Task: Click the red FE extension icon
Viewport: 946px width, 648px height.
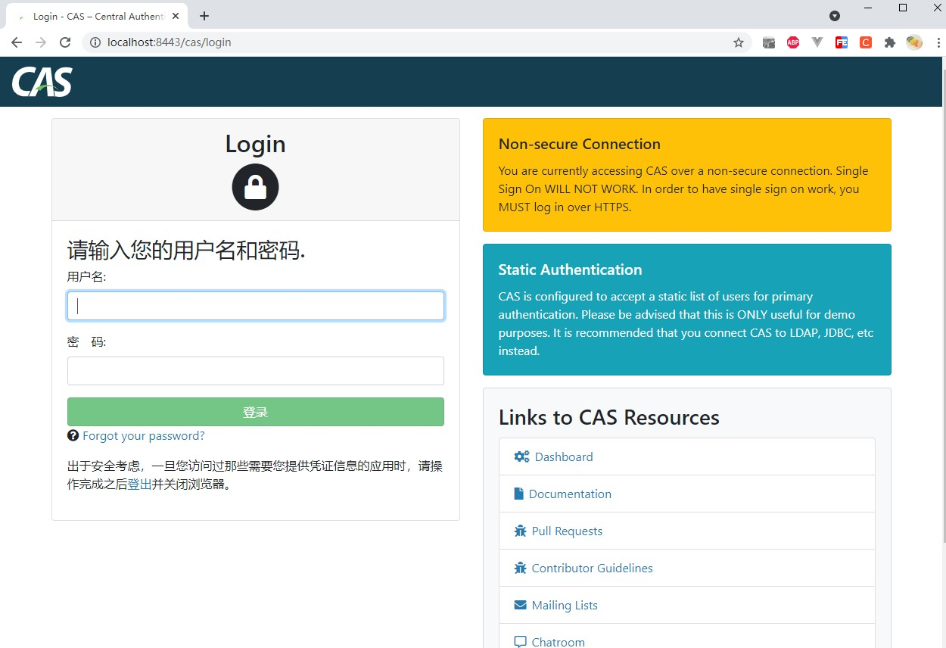Action: (x=842, y=42)
